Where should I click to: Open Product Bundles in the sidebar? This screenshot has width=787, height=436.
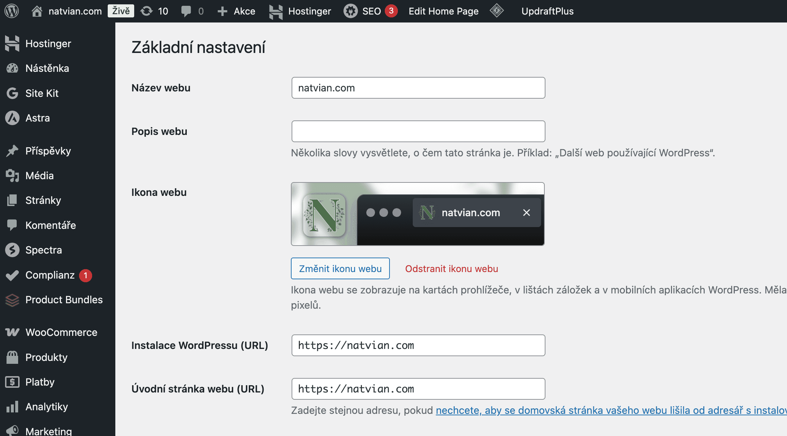point(64,300)
